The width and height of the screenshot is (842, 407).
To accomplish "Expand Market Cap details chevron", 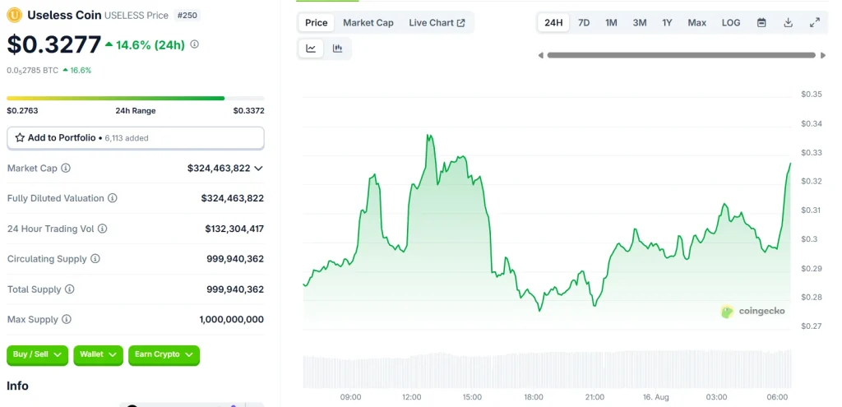I will 258,168.
